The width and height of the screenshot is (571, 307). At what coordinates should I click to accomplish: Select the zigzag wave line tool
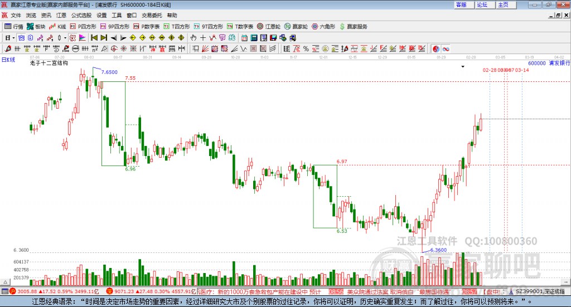pyautogui.click(x=244, y=48)
